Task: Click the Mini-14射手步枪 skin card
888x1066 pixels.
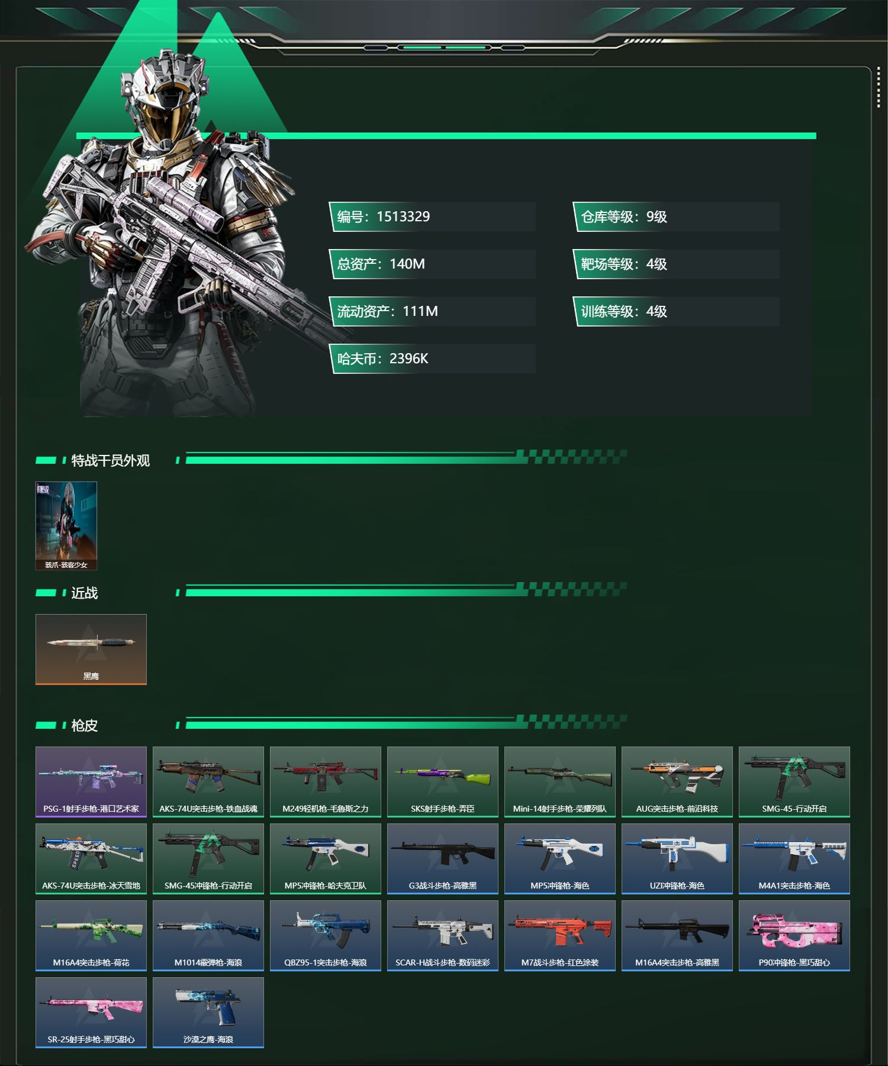Action: click(x=560, y=782)
